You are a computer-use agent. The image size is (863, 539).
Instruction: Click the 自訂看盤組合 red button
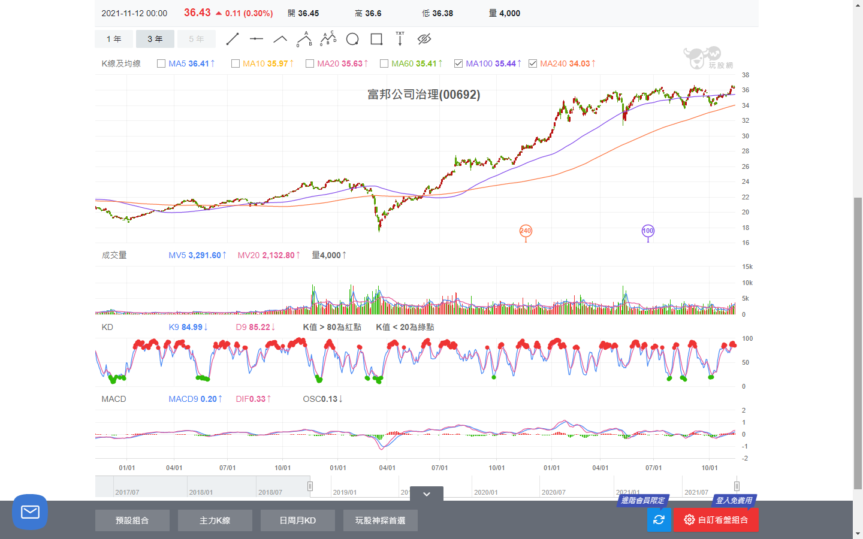click(x=716, y=520)
